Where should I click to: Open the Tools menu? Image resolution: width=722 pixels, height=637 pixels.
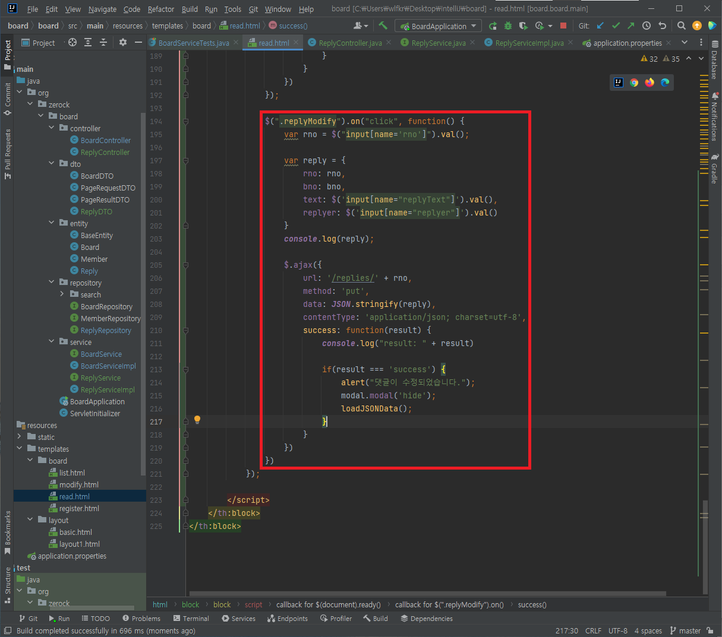233,9
